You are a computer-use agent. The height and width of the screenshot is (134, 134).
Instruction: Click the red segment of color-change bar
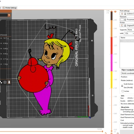coord(112,46)
